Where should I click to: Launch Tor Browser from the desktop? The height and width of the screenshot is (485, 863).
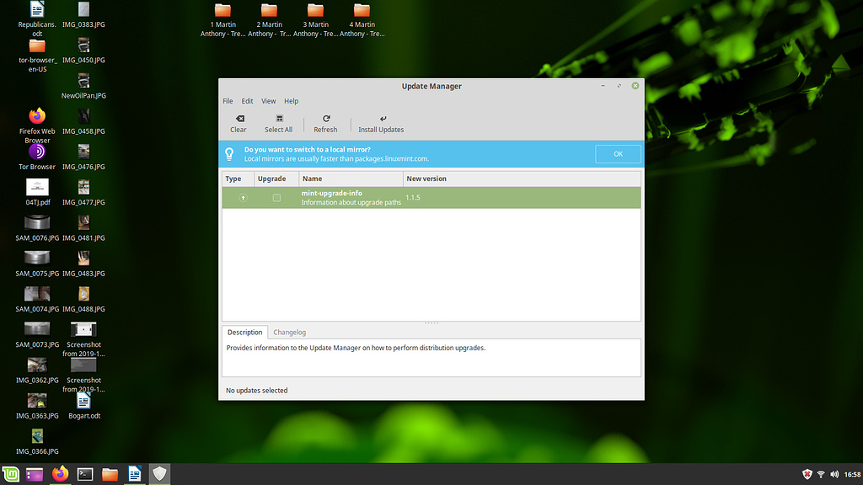[x=37, y=152]
